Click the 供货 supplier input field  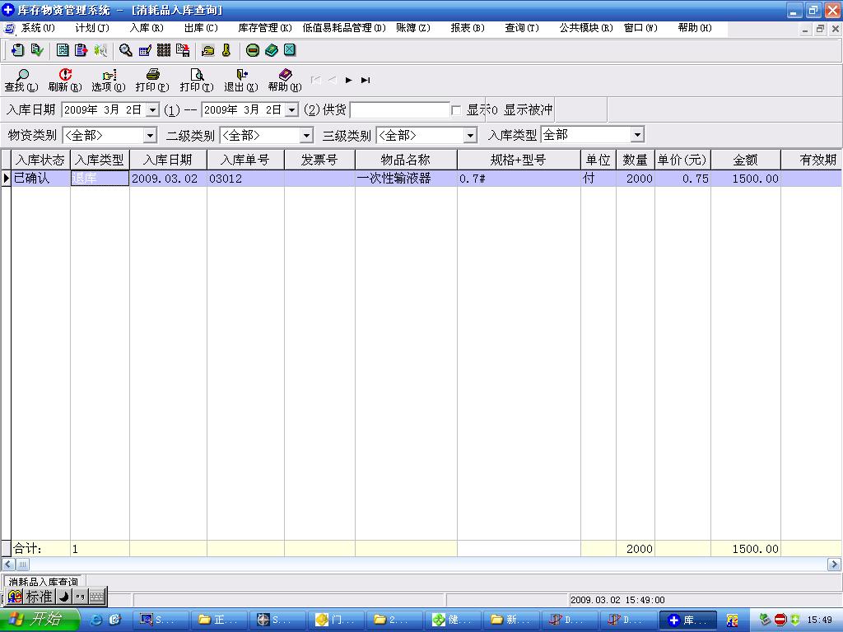coord(399,110)
